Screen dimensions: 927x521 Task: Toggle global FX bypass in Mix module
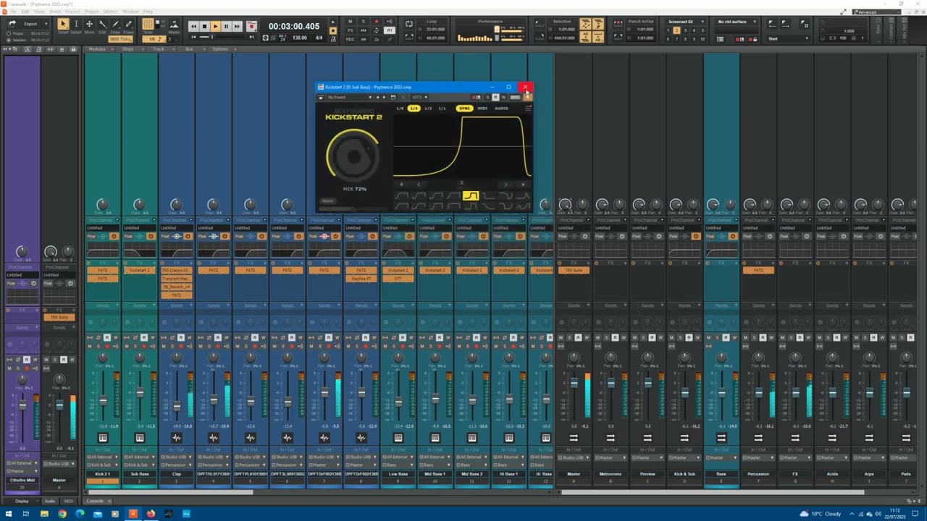350,30
